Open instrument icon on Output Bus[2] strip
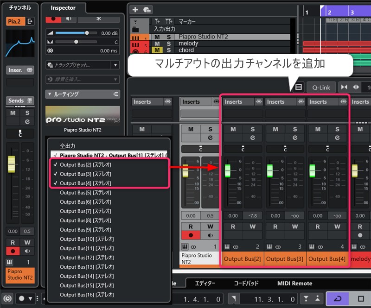 point(227,247)
